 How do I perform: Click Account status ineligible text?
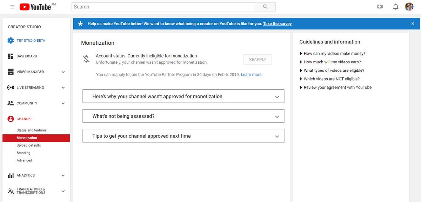pos(146,56)
